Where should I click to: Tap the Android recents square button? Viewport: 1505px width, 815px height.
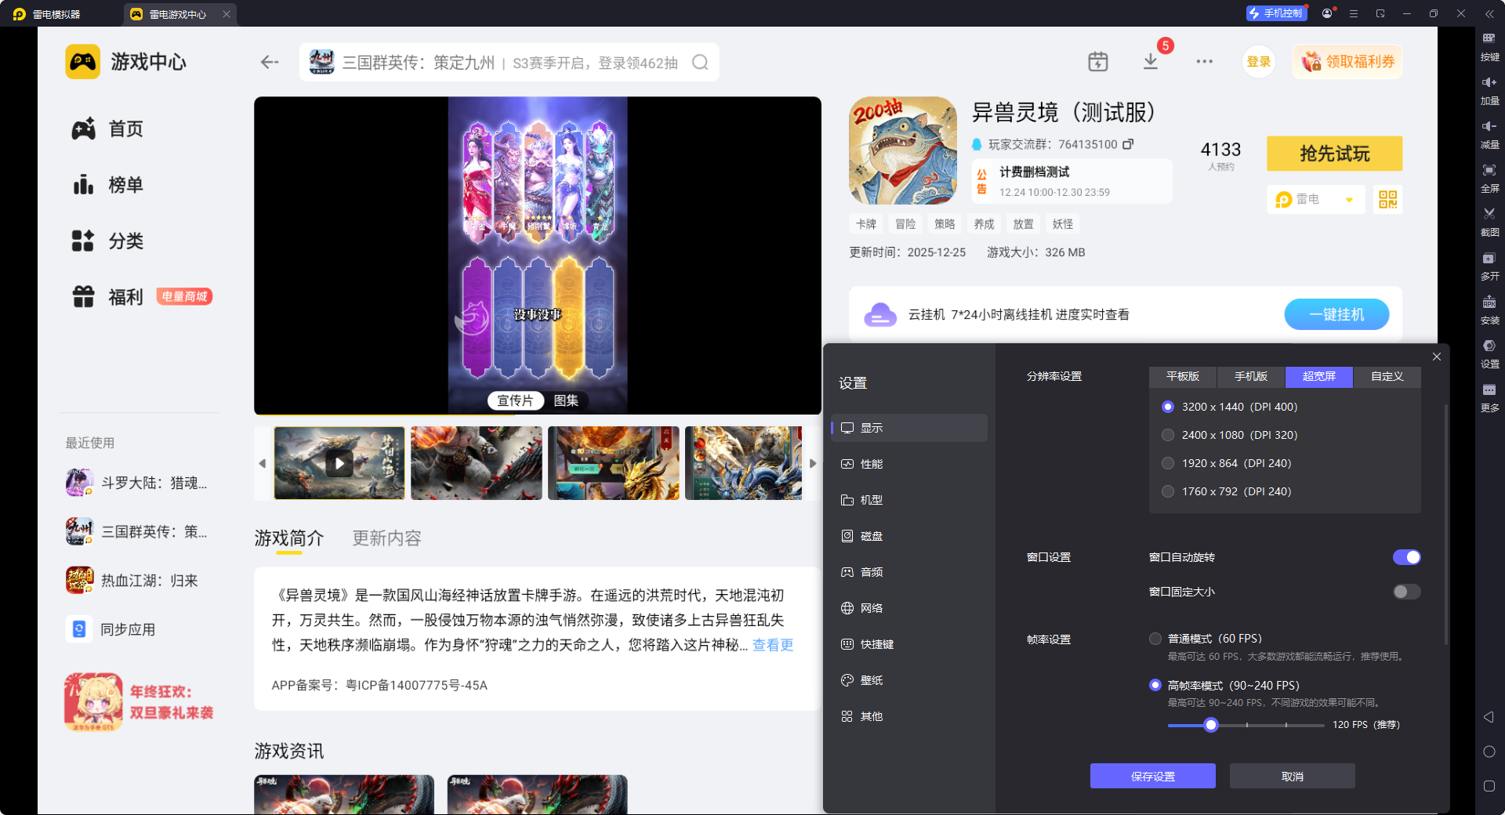tap(1489, 786)
